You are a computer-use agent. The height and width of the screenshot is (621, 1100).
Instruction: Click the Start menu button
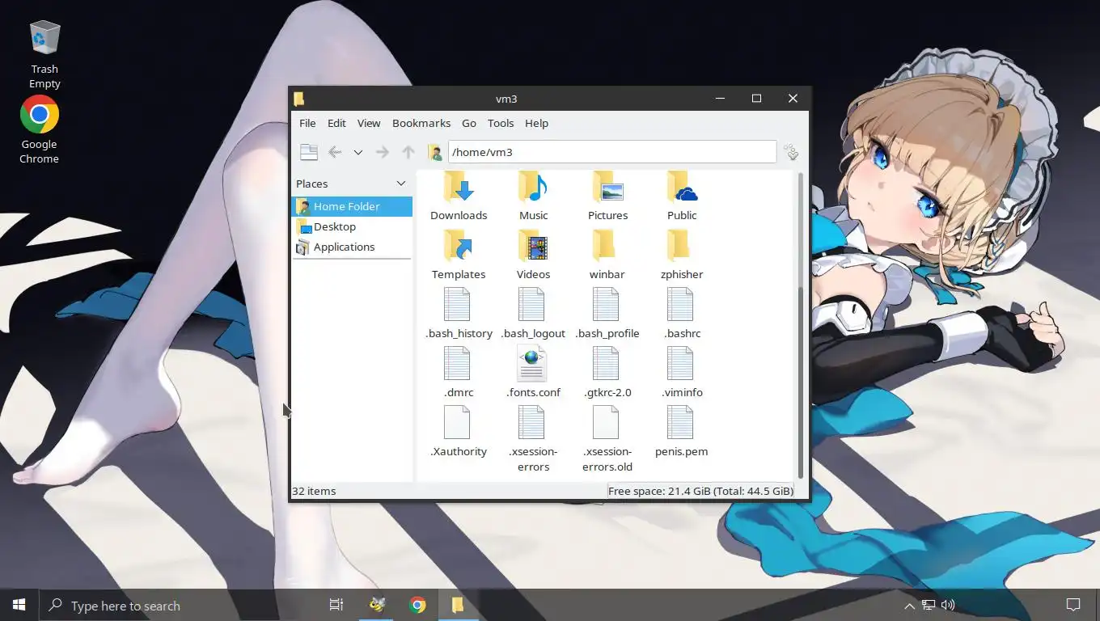(x=19, y=605)
